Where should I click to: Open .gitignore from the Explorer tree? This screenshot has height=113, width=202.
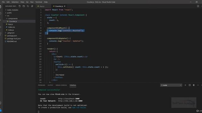pyautogui.click(x=11, y=33)
